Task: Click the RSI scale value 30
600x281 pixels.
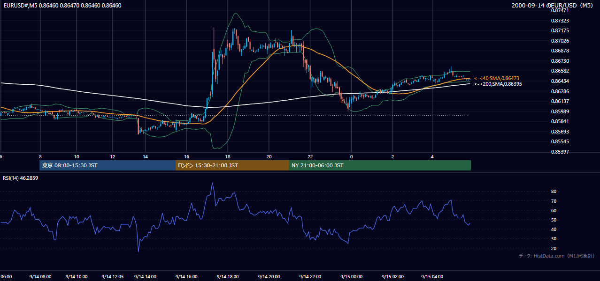Action: pyautogui.click(x=554, y=238)
